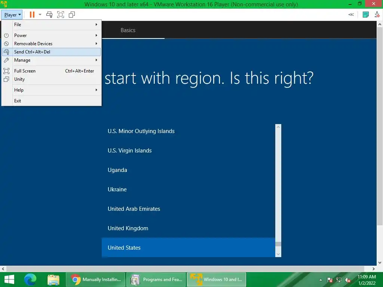Choose Send Ctrl+Alt+Del menu entry
Image resolution: width=383 pixels, height=287 pixels.
coord(52,52)
